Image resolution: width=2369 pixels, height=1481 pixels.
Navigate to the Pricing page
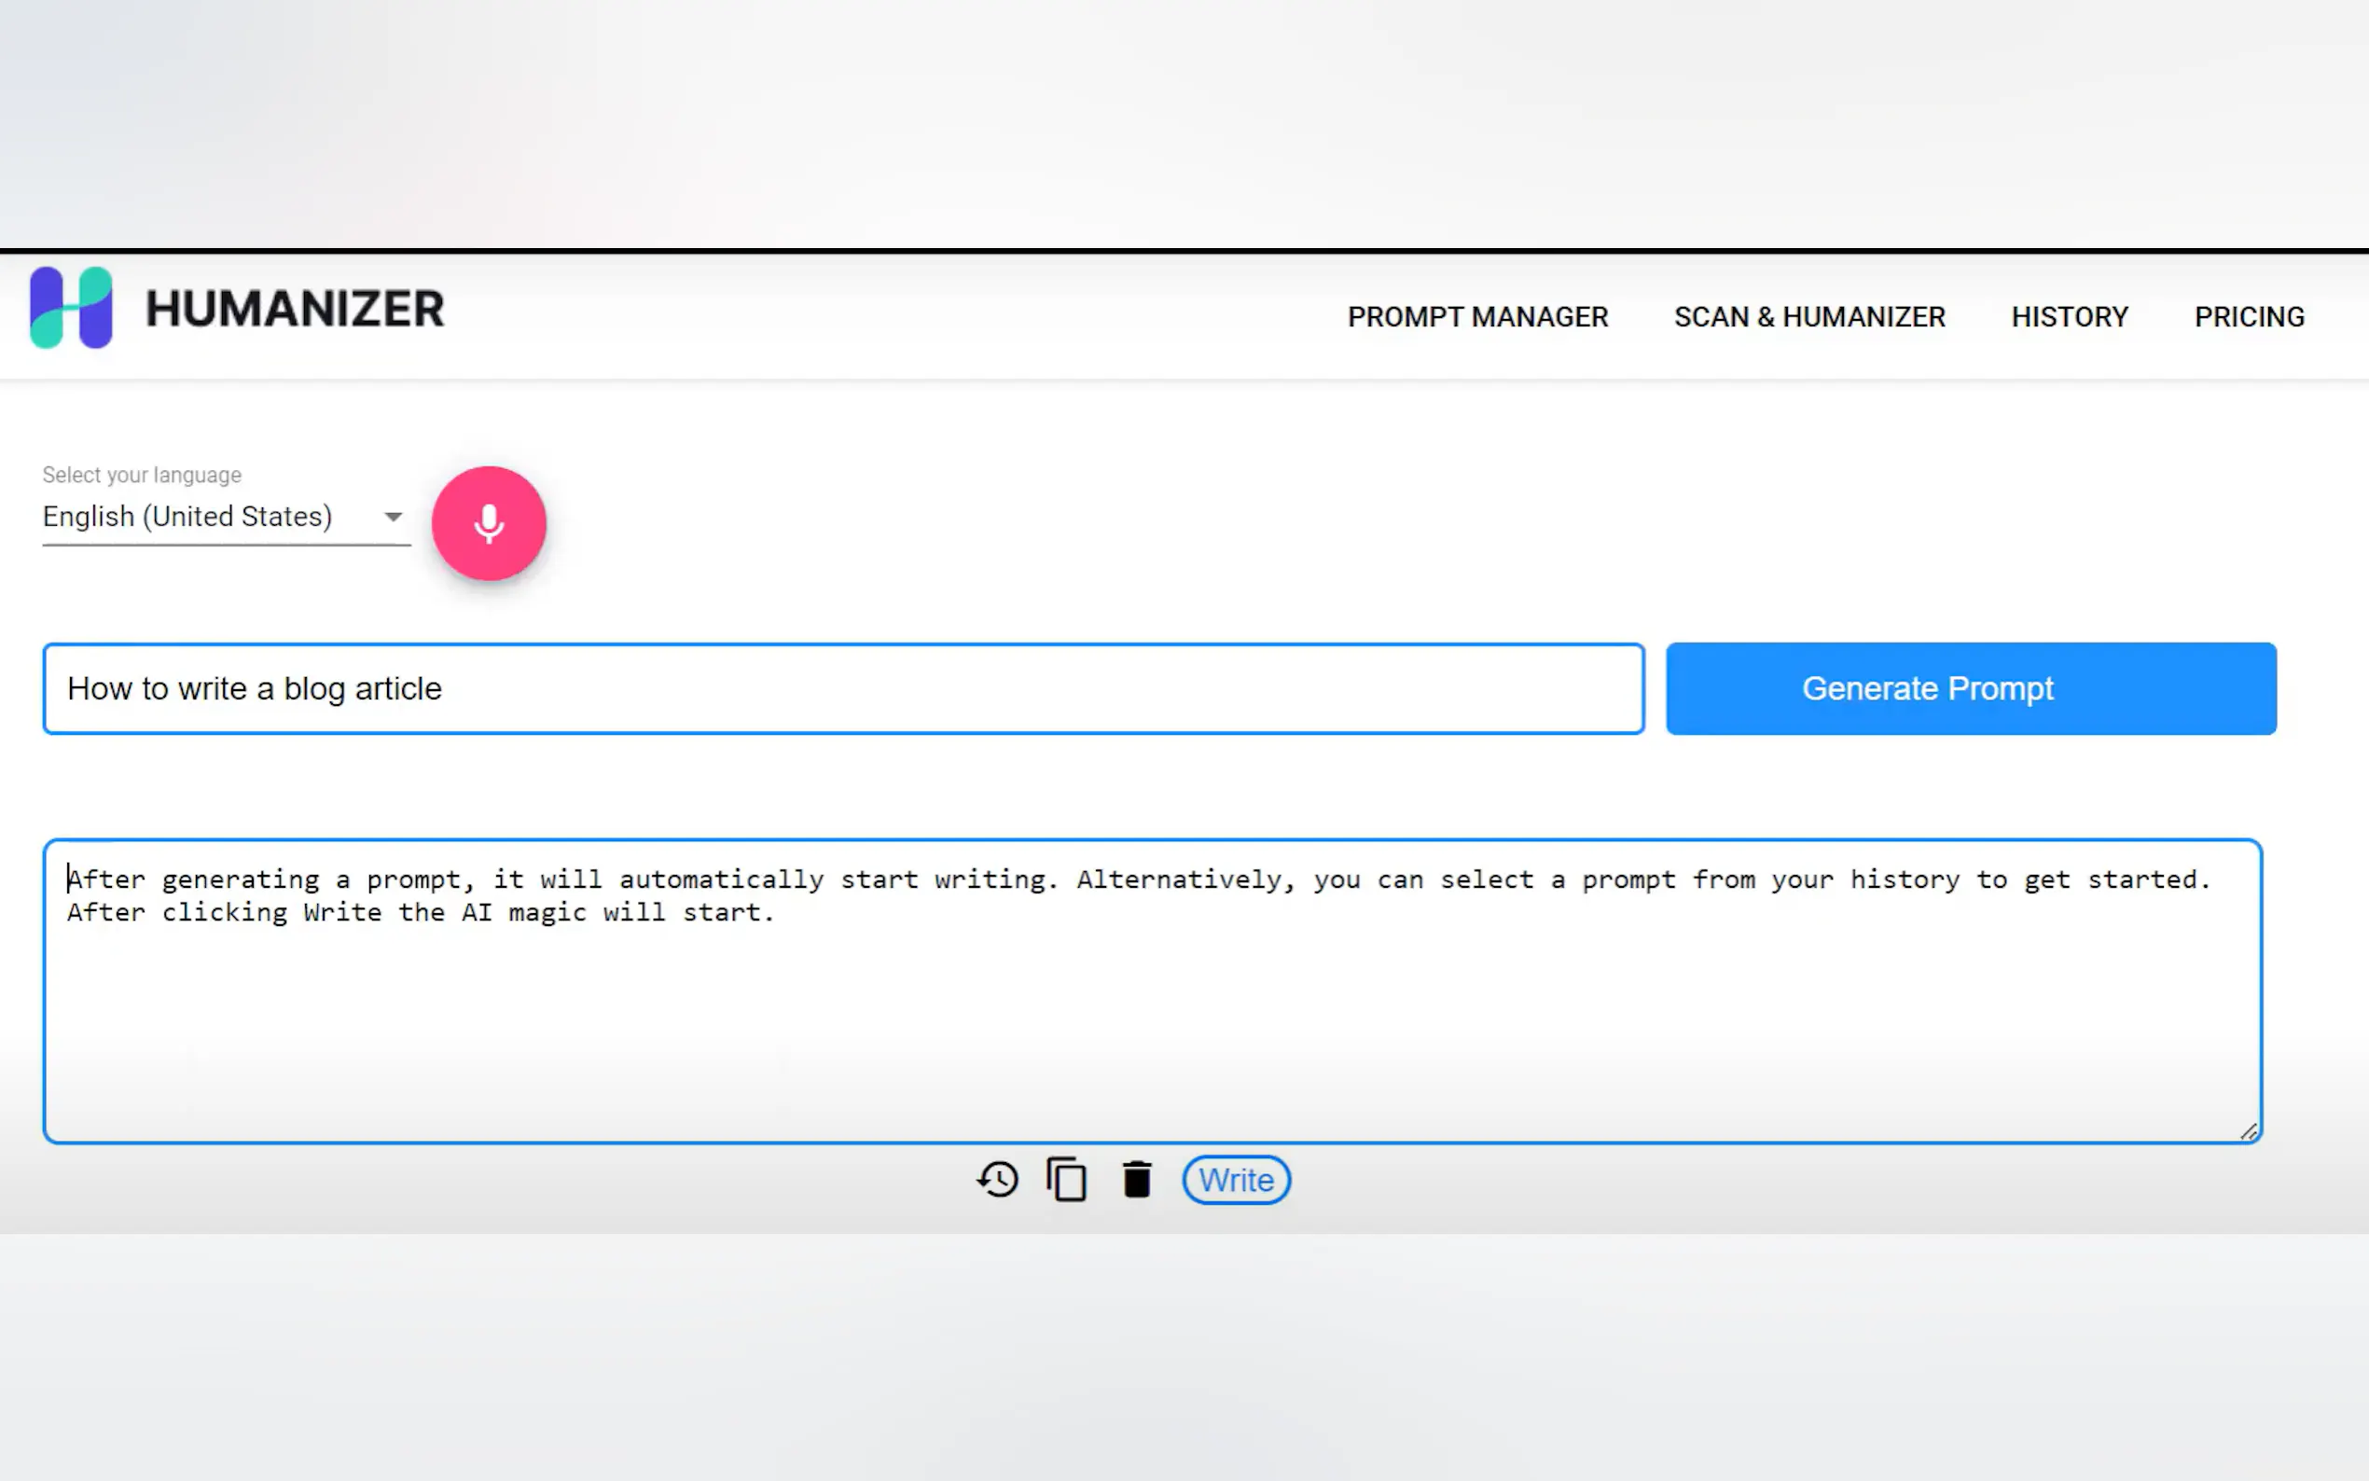tap(2249, 317)
